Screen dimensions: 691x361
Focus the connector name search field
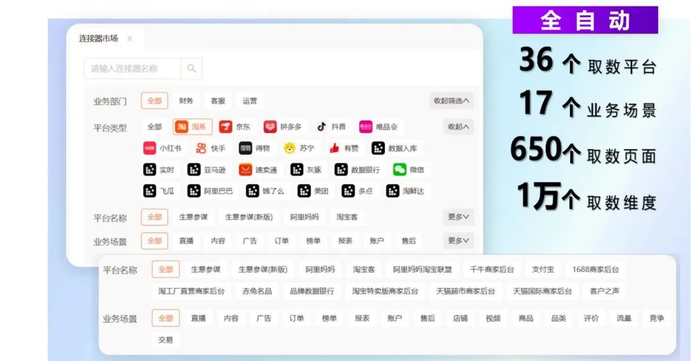132,68
